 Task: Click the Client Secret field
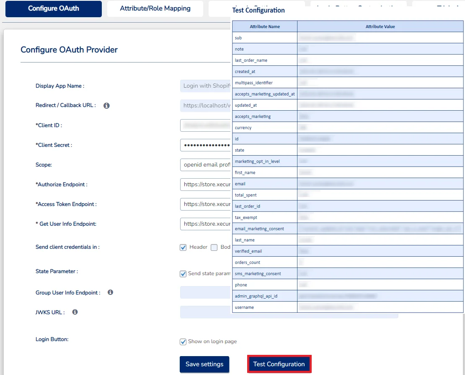coord(205,145)
